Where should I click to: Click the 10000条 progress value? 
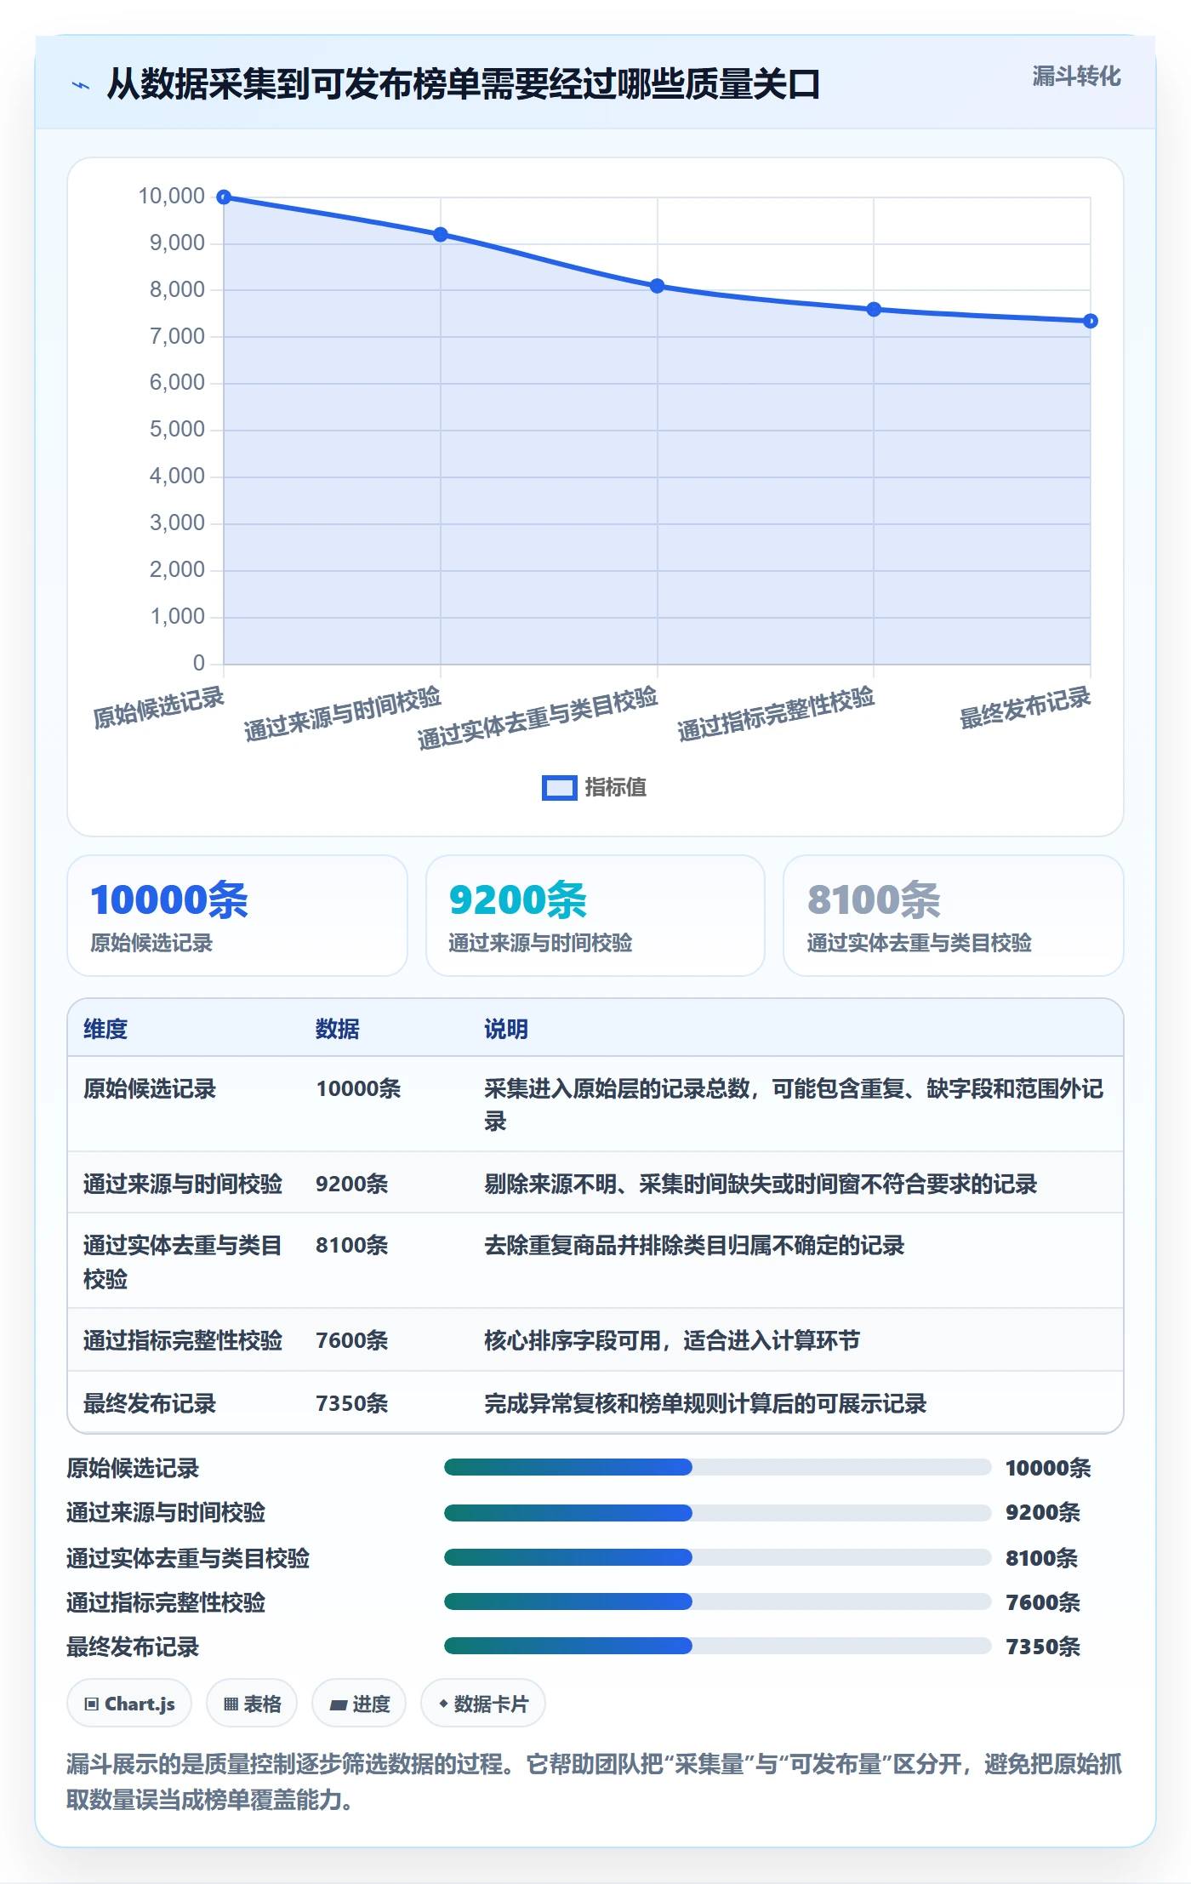[1048, 1468]
